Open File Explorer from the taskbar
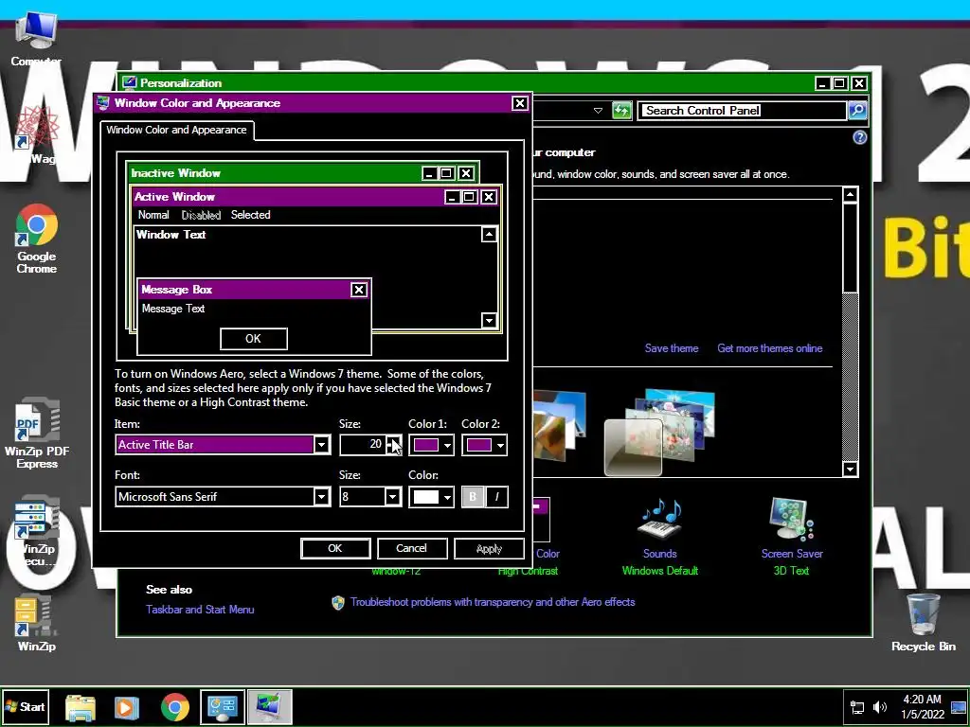The height and width of the screenshot is (727, 970). [81, 707]
